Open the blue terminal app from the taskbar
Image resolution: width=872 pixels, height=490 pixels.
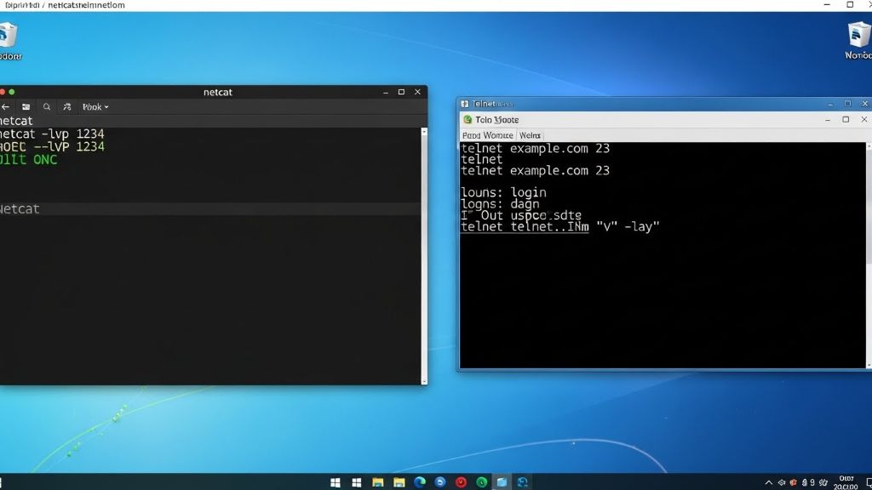tap(502, 482)
